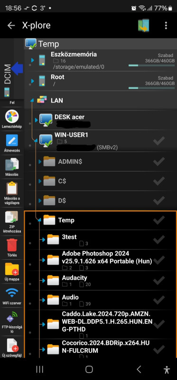Mark the D$ row checkmark
Screen dimensions: 177x380
159,200
